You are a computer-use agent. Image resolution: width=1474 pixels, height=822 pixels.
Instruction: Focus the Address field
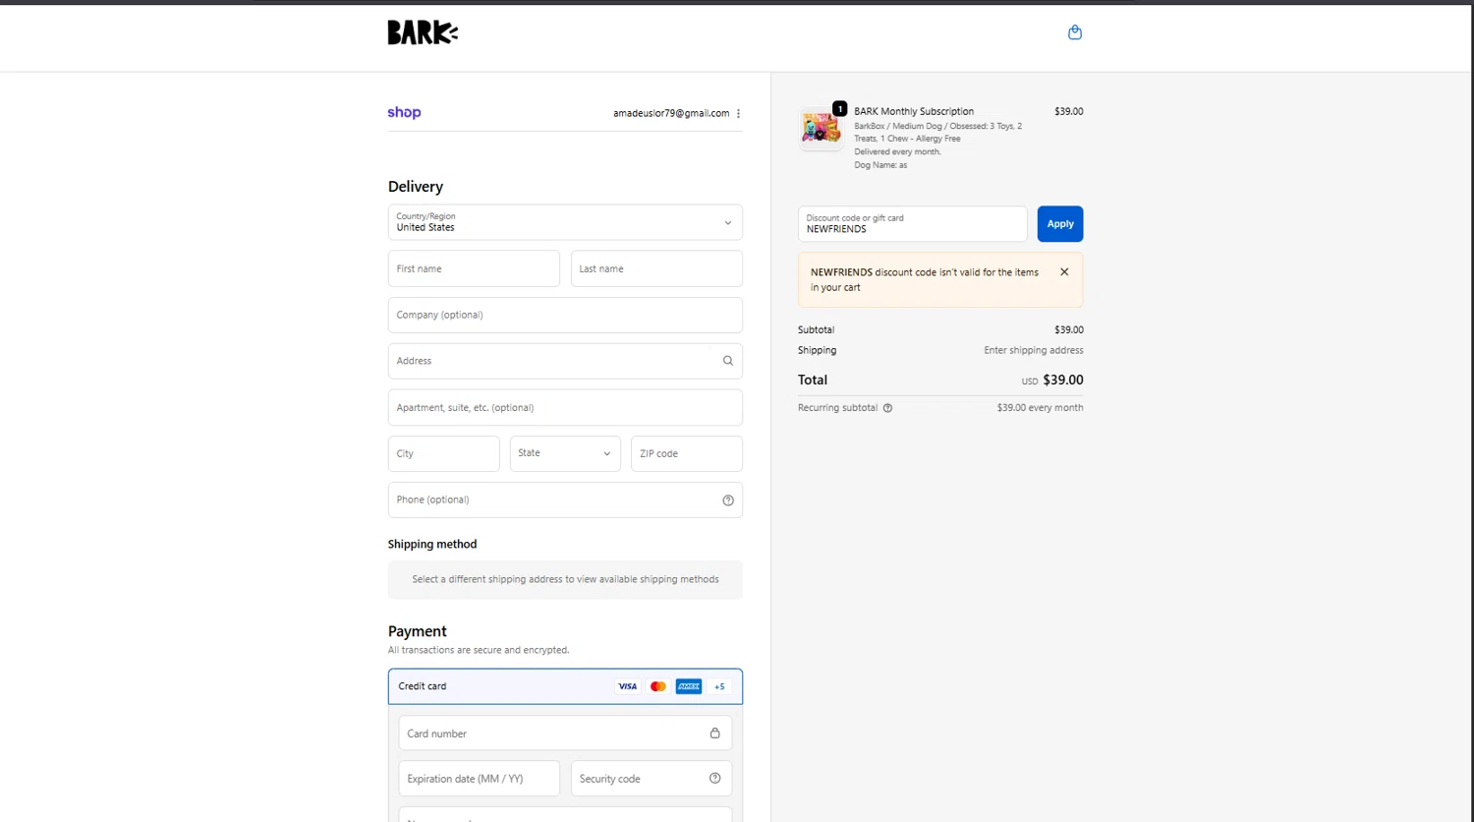point(565,361)
